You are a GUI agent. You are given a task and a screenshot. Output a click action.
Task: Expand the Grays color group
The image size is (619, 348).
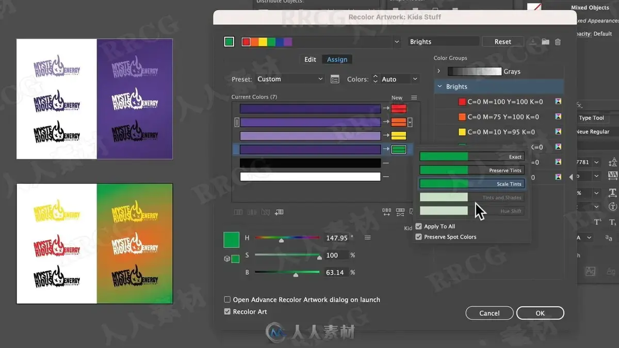coord(438,71)
